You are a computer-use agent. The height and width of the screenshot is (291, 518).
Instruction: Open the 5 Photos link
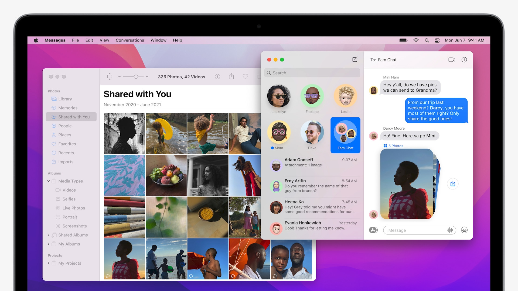(x=393, y=146)
